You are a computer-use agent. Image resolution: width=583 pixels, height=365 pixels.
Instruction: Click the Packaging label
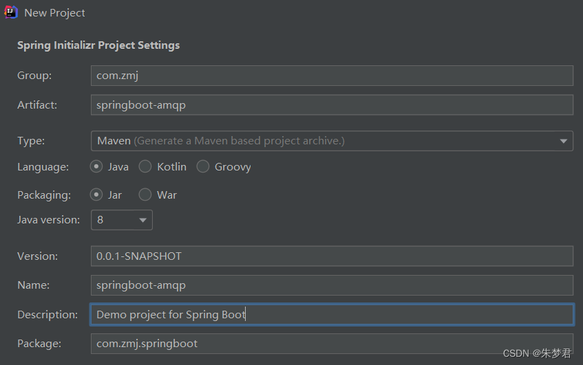[44, 195]
